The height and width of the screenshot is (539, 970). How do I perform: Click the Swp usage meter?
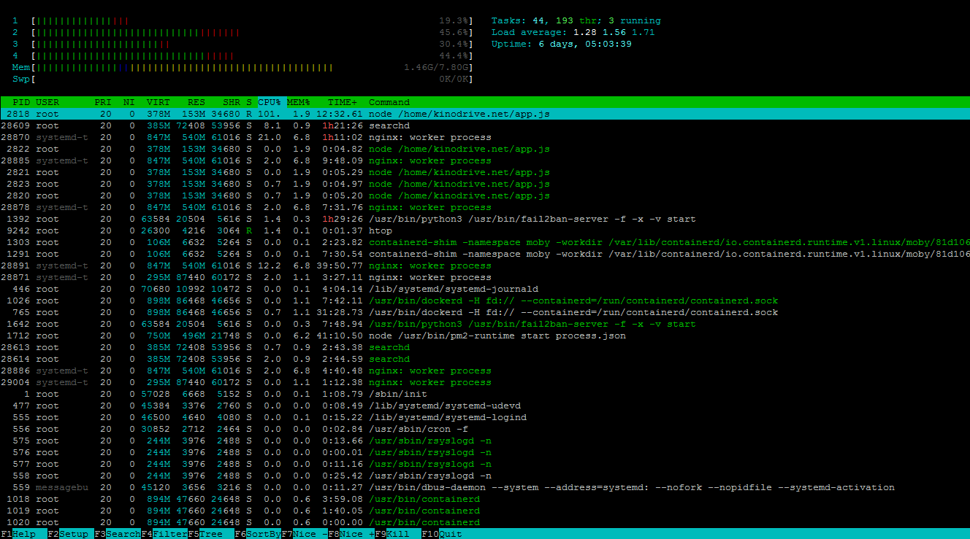tap(252, 79)
